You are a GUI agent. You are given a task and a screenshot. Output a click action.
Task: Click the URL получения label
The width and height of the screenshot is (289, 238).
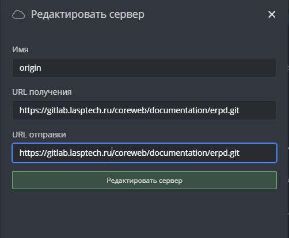(x=42, y=92)
